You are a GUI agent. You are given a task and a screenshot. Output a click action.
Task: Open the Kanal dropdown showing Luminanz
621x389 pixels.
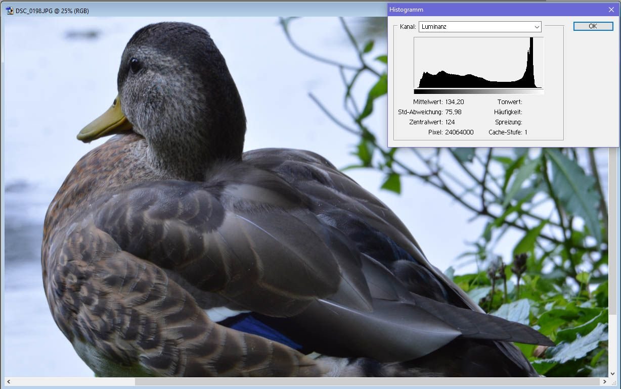pos(480,27)
